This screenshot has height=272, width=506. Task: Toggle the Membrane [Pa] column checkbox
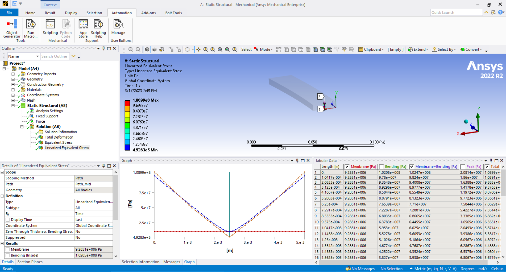coord(347,166)
